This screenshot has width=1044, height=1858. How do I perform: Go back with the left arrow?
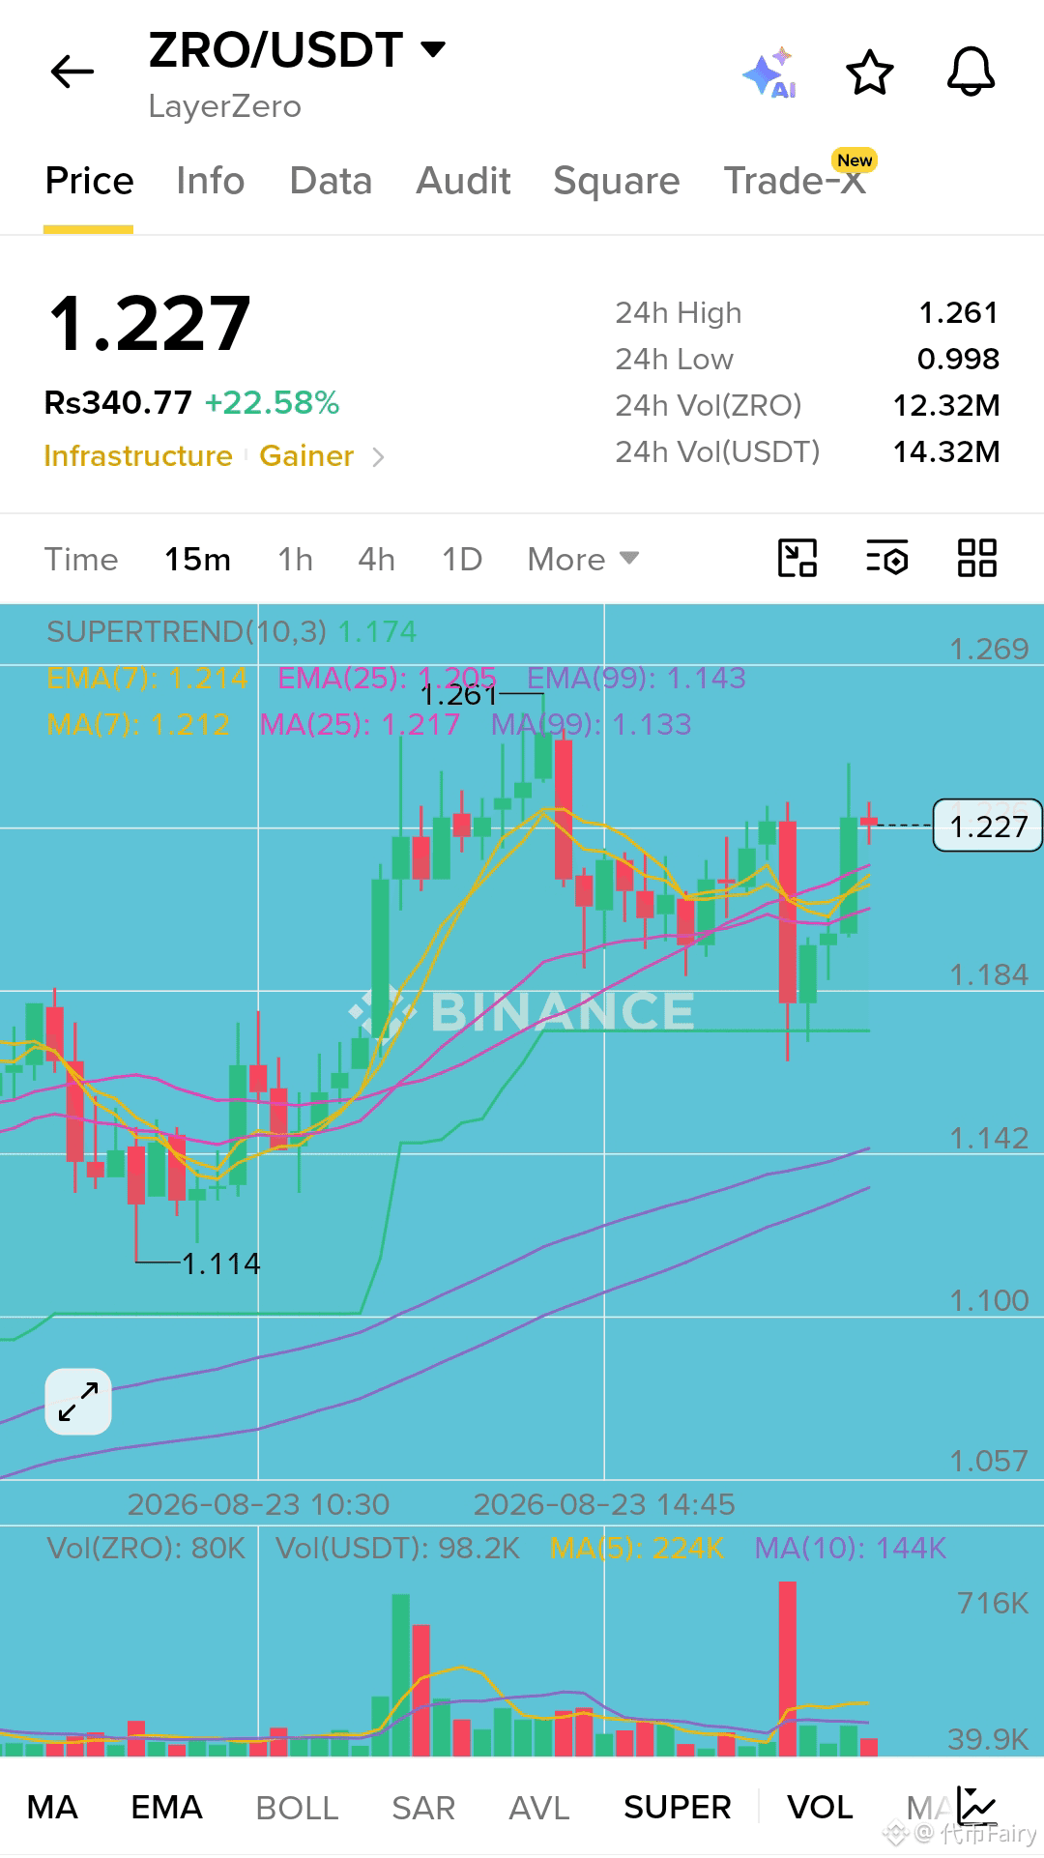point(72,72)
